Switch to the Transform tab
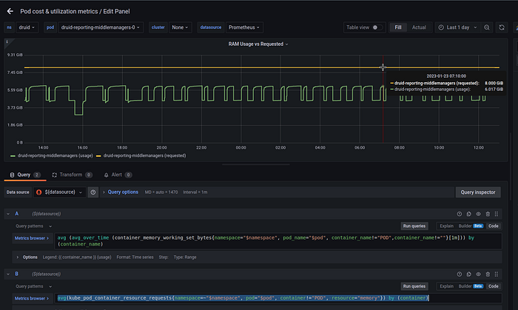Image resolution: width=518 pixels, height=310 pixels. 72,175
